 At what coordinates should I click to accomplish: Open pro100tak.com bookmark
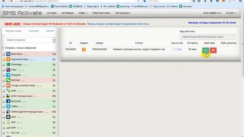pos(140,6)
